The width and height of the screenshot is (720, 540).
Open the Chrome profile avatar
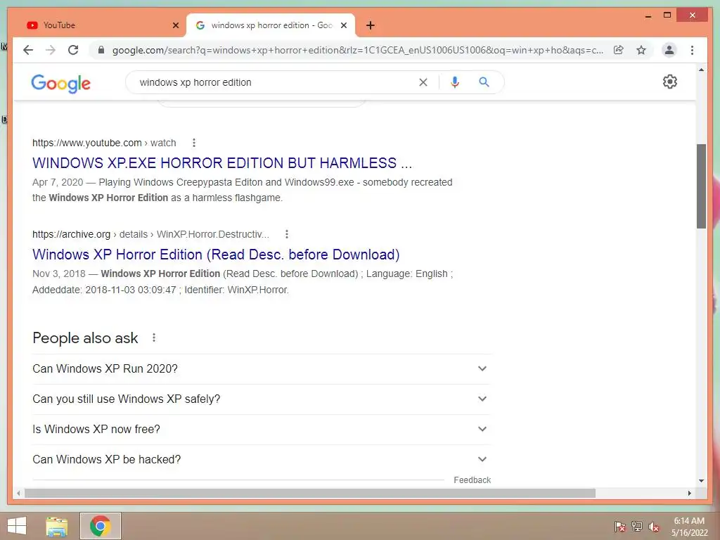(669, 50)
